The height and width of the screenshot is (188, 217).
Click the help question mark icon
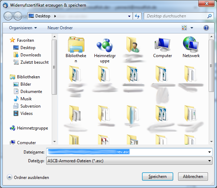[206, 28]
